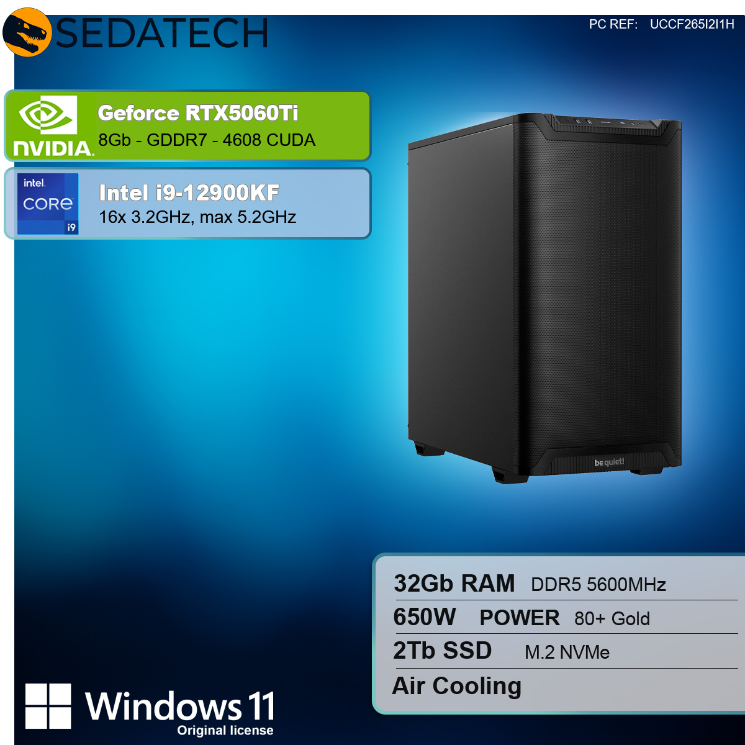Click the NVIDIA wordmark text

tap(53, 148)
